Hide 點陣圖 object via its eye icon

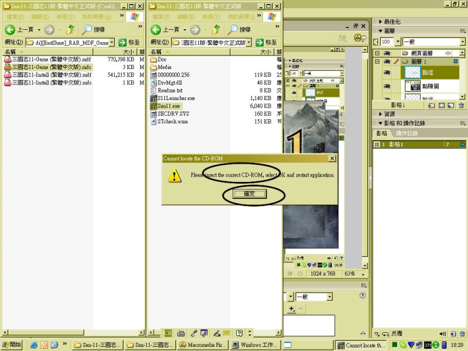387,86
